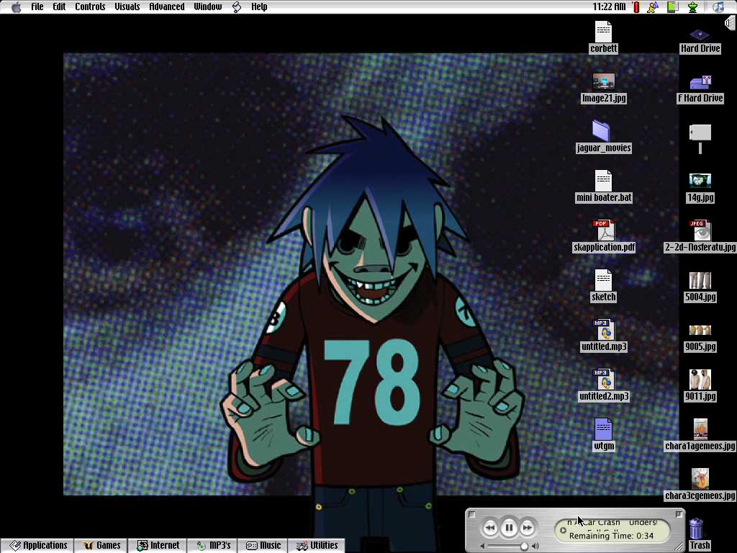
Task: Expand the control strip tab at right edge
Action: pyautogui.click(x=731, y=24)
